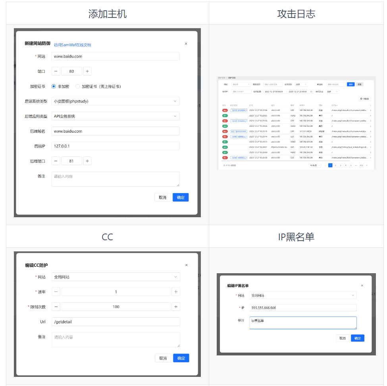Click into the 速率 number box showing 1
387x386 pixels.
pyautogui.click(x=116, y=292)
